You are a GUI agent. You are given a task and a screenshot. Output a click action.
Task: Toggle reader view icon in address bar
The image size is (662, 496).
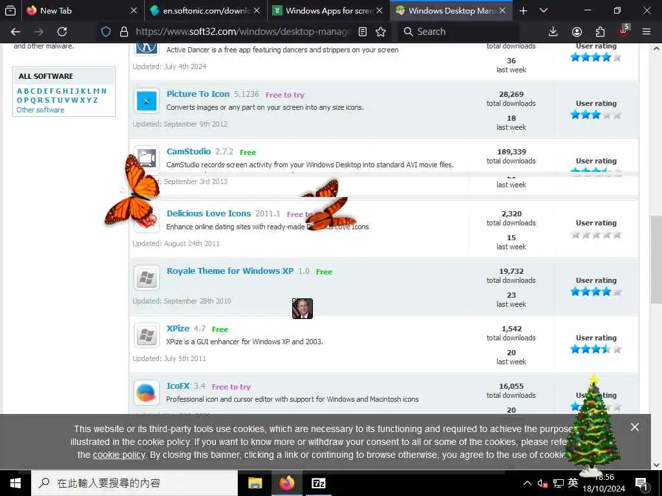362,32
